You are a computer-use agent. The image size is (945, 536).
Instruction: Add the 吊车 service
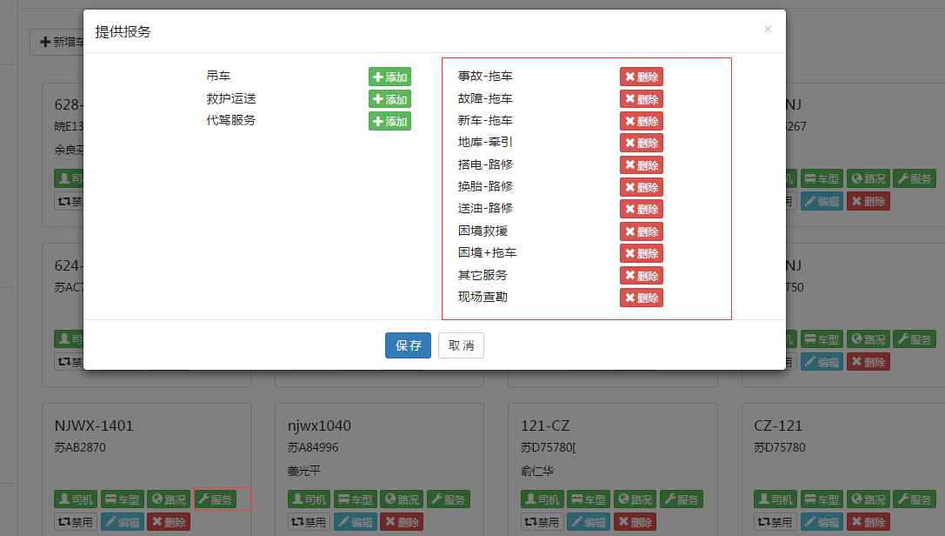tap(389, 77)
